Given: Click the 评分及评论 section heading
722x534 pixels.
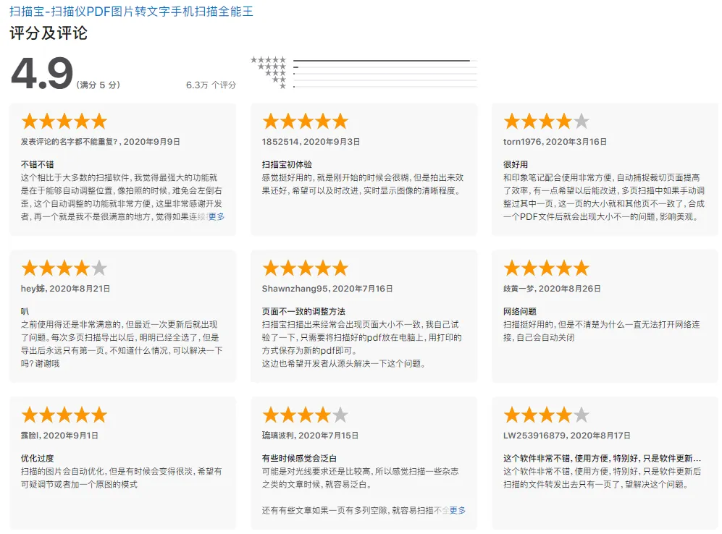Looking at the screenshot, I should point(48,33).
